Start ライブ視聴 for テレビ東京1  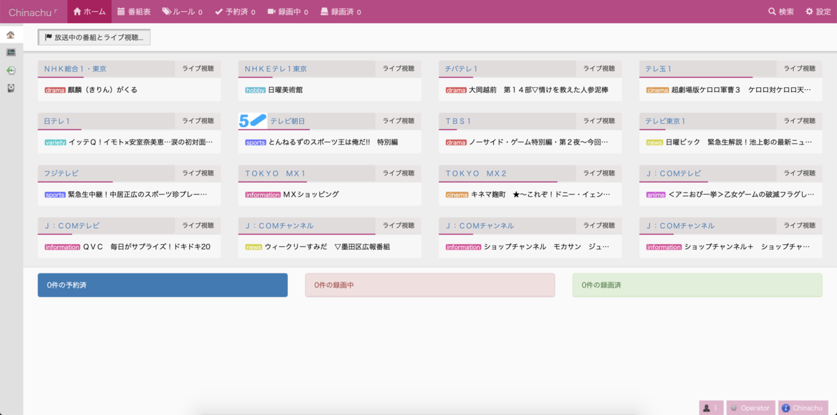[799, 121]
